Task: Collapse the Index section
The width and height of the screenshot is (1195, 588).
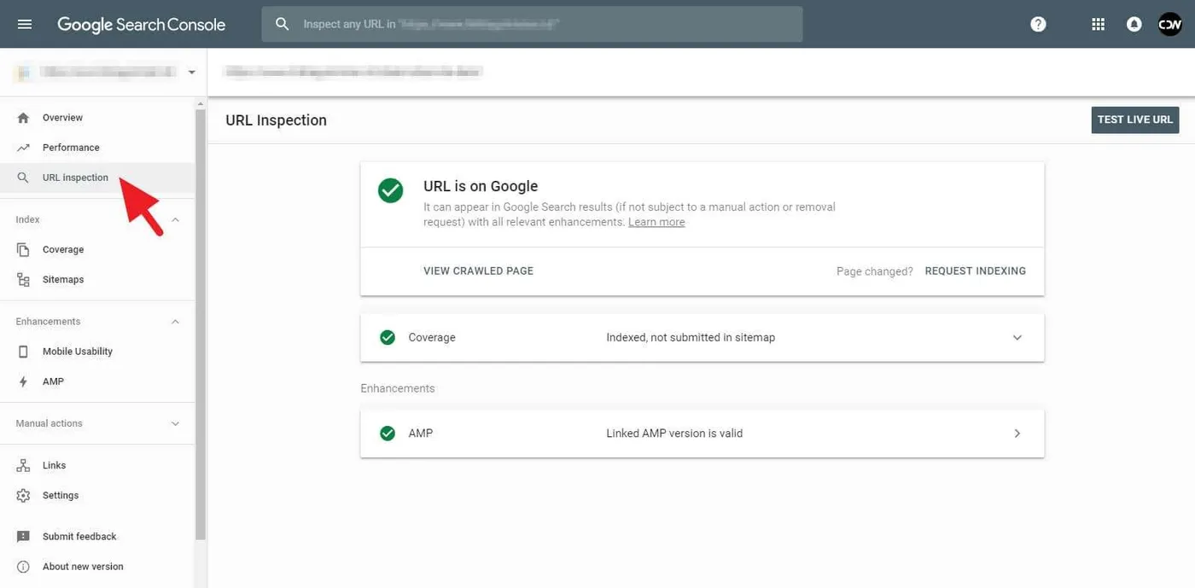Action: pos(176,220)
